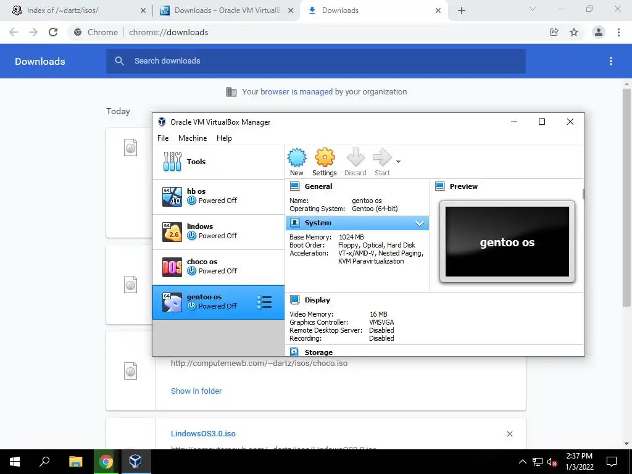632x474 pixels.
Task: Open the Downloads page more actions menu
Action: tap(611, 61)
